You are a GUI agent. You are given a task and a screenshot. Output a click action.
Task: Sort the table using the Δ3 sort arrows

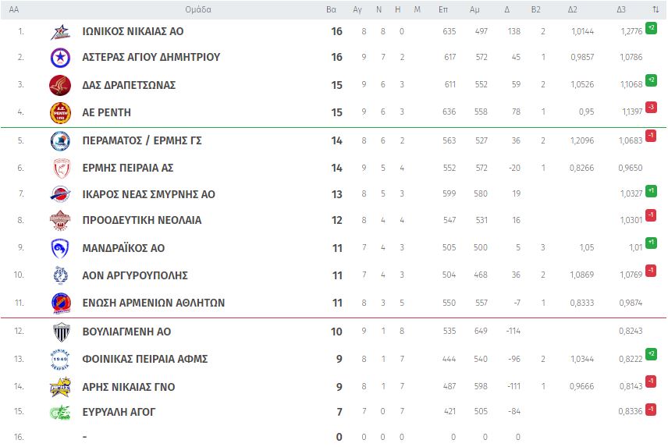click(x=656, y=9)
